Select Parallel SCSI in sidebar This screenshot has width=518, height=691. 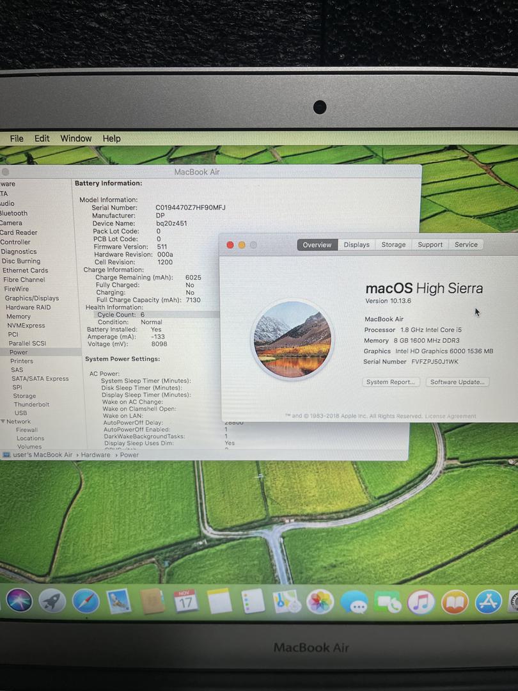coord(27,344)
